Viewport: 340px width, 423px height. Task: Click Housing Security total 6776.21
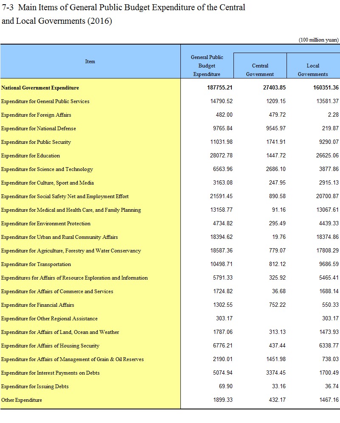pos(222,346)
